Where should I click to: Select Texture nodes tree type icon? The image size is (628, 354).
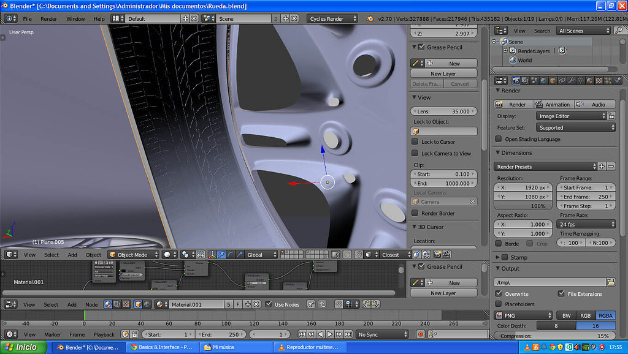tap(126, 304)
